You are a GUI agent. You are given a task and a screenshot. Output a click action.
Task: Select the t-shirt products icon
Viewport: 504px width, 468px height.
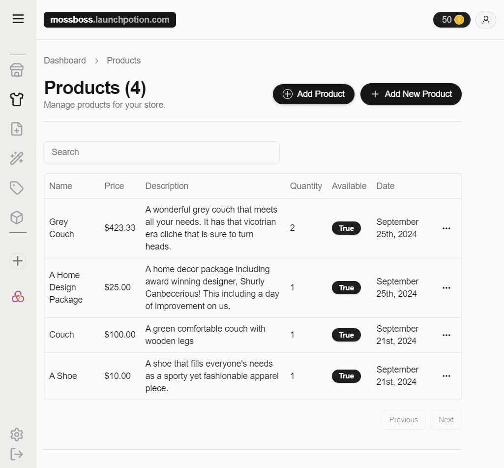[17, 99]
